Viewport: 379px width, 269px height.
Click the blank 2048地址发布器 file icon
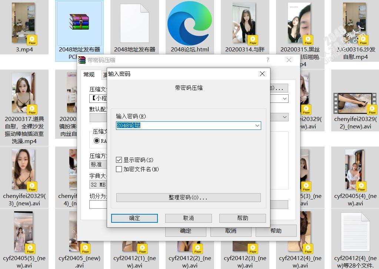[x=134, y=23]
